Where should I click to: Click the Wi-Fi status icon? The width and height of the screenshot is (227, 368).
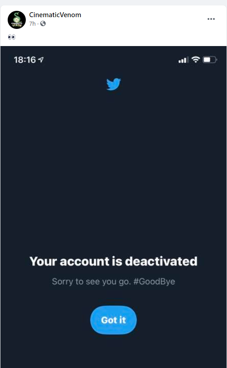195,60
